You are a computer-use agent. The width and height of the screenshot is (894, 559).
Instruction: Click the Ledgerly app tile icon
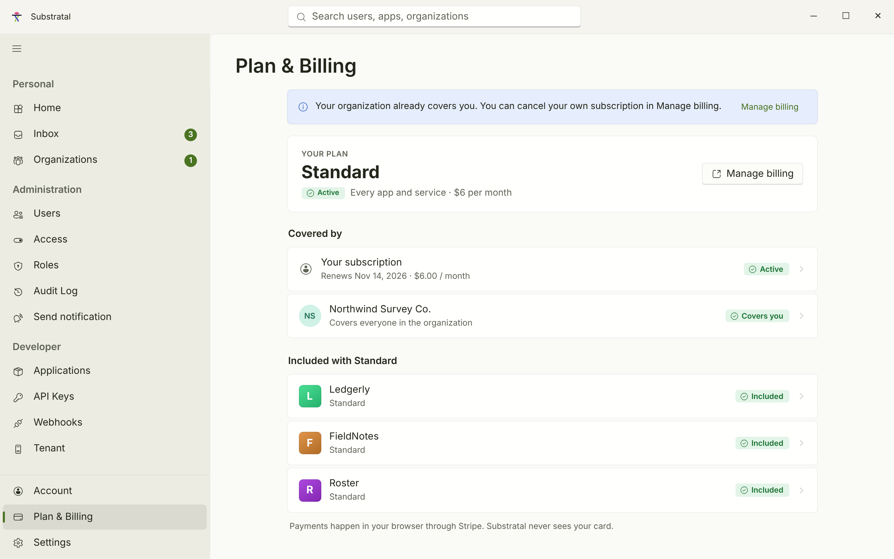click(x=310, y=396)
